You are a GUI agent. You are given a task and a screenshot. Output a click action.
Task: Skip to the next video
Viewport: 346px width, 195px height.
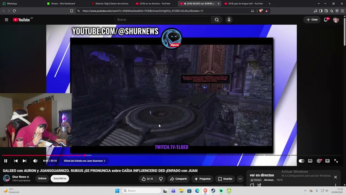tap(25, 161)
